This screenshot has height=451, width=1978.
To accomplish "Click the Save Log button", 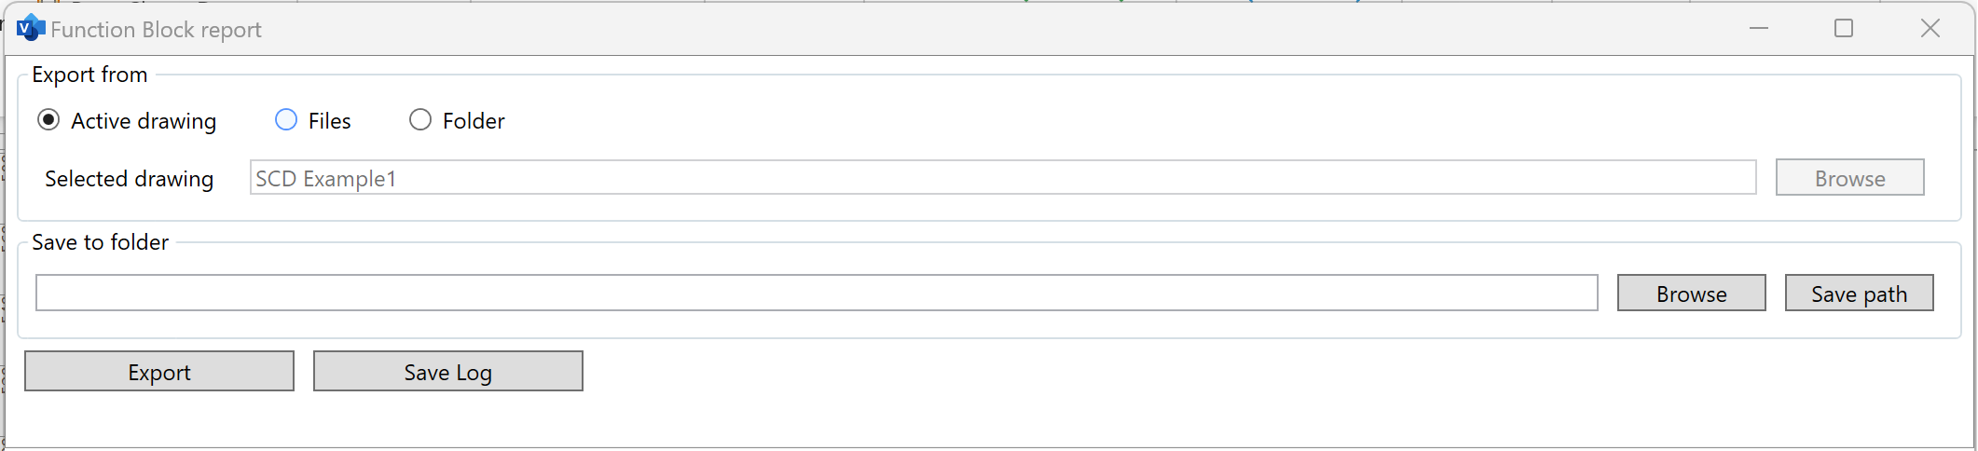I will click(x=447, y=372).
